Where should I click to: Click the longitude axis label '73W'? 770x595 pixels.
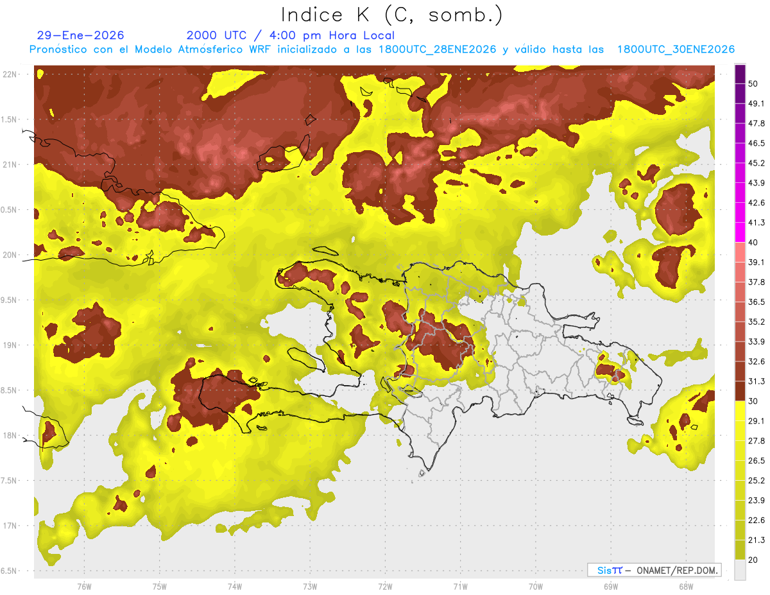(x=310, y=587)
